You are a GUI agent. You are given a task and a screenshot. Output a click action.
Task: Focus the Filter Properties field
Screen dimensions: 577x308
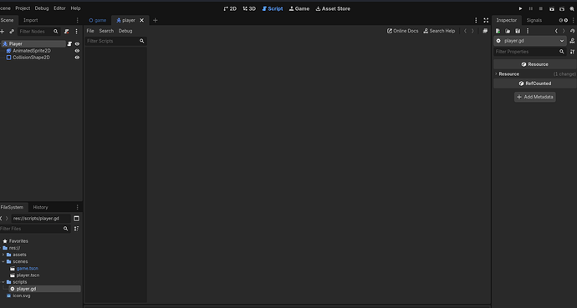pyautogui.click(x=529, y=52)
